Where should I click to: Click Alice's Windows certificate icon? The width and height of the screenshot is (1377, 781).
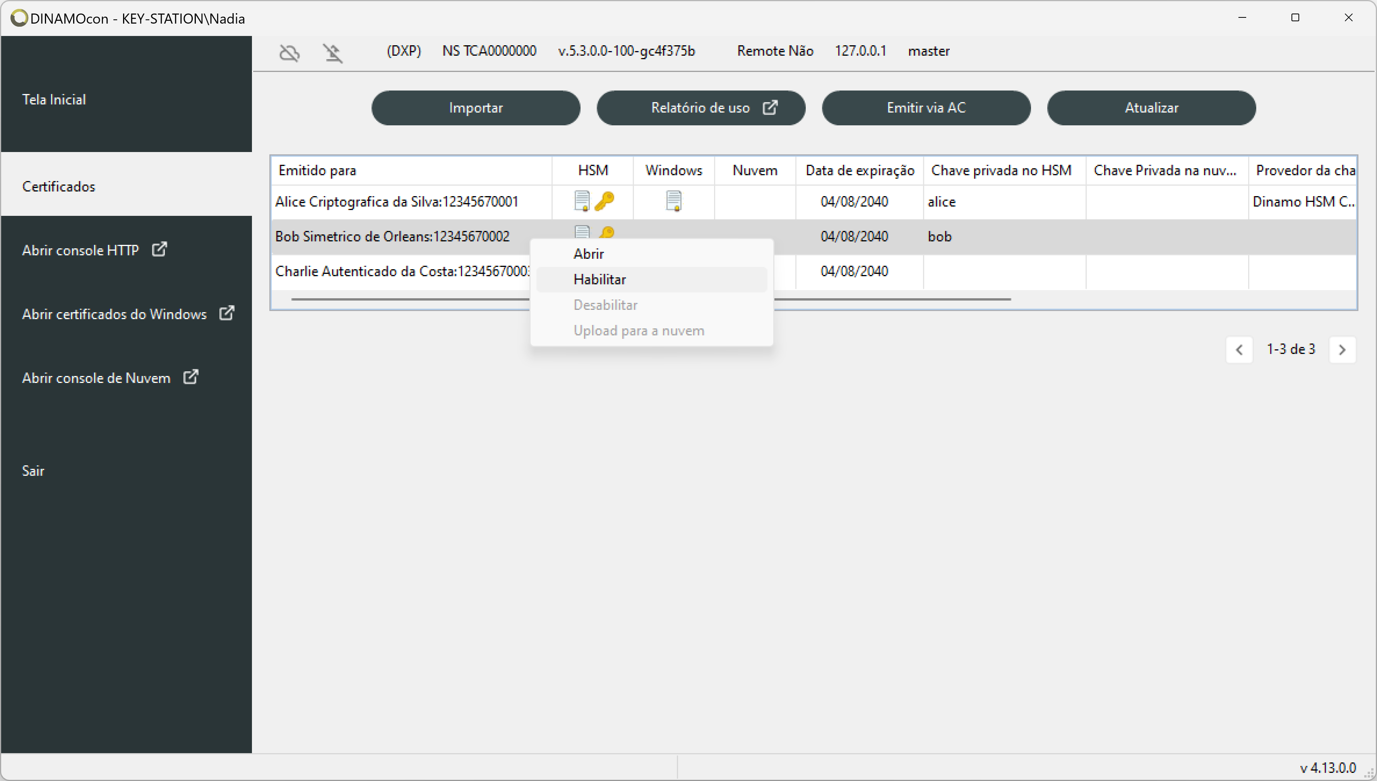[x=673, y=201]
